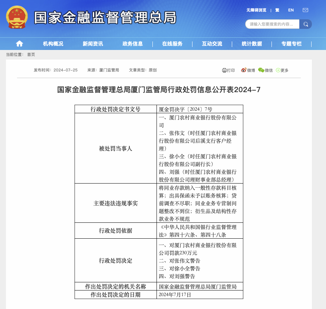Open the 互动交流 menu

click(x=212, y=44)
